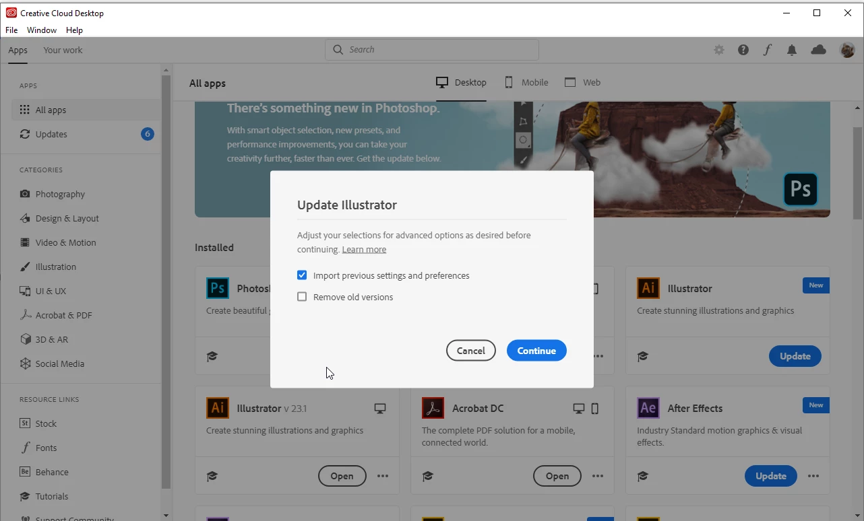Open tutorials icon for After Effects
This screenshot has width=864, height=521.
pos(643,476)
